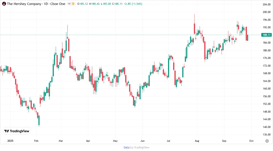Click the Feb time axis label
The height and width of the screenshot is (151, 273).
36,141
